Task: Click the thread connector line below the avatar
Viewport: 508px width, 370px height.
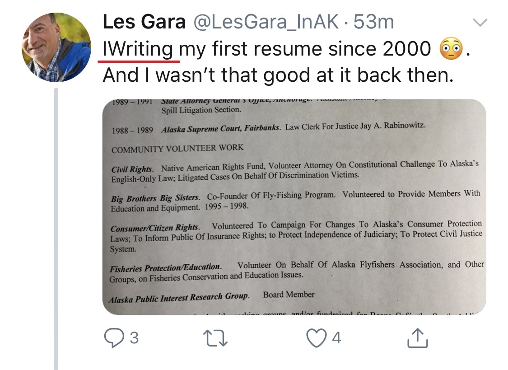Action: click(56, 229)
